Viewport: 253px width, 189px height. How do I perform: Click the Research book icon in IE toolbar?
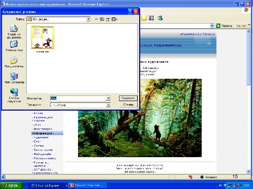point(151,18)
